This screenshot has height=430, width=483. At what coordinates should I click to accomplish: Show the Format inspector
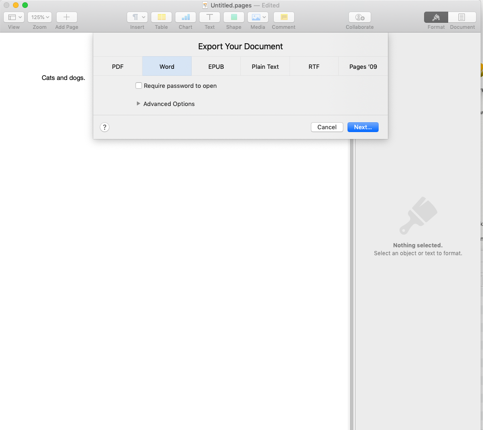tap(436, 17)
